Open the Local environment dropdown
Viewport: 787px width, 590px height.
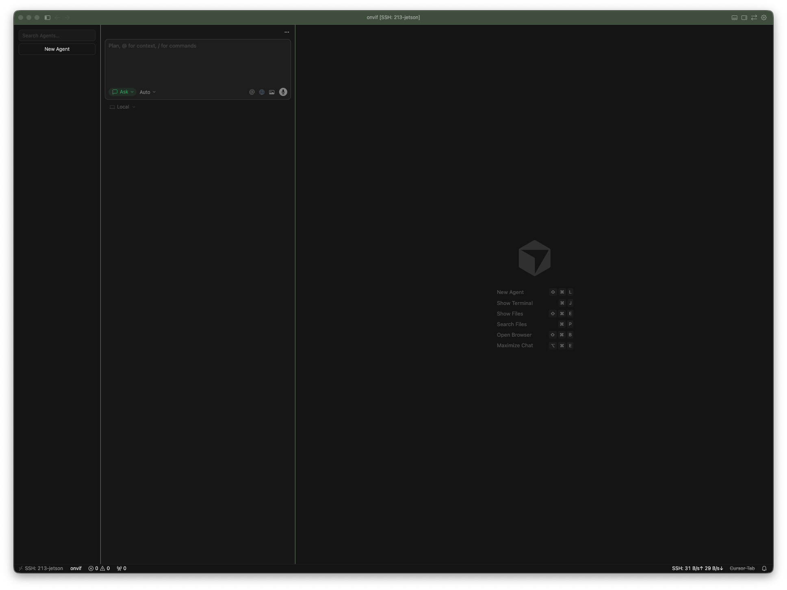click(122, 107)
